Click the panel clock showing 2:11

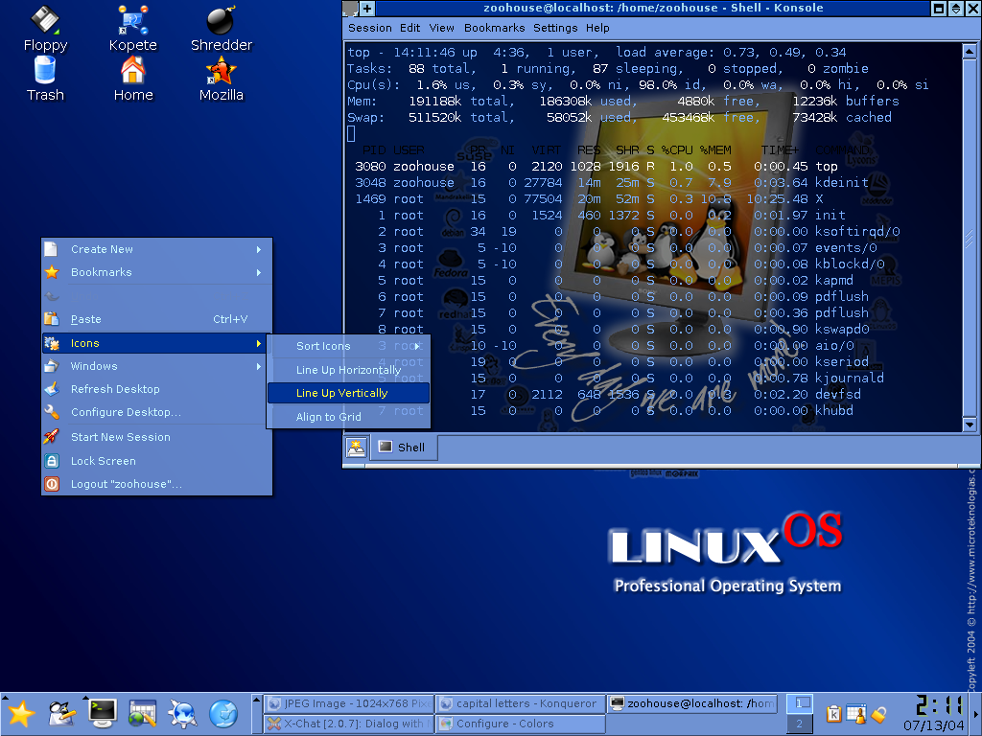pyautogui.click(x=938, y=704)
